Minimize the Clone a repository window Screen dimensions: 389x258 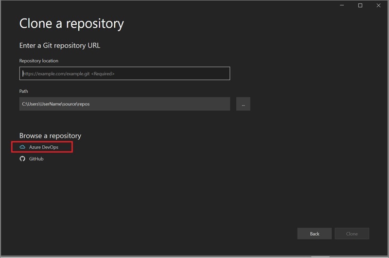pos(342,5)
